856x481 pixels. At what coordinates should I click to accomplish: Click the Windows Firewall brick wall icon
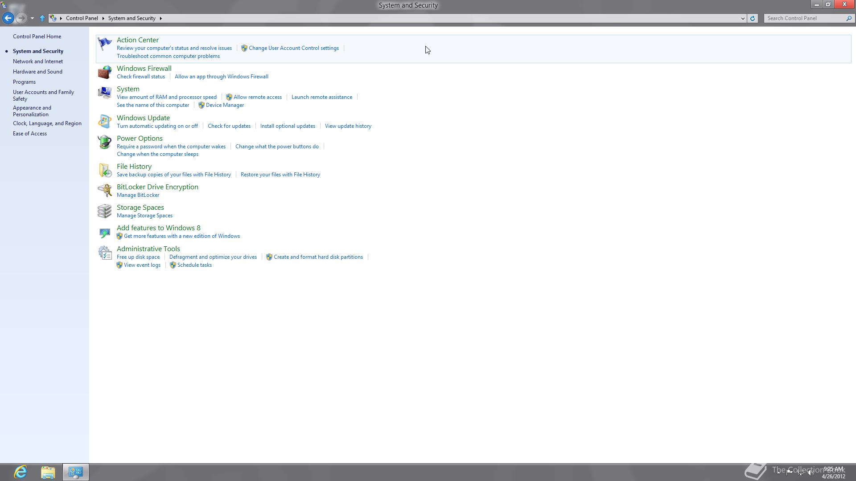[x=105, y=72]
